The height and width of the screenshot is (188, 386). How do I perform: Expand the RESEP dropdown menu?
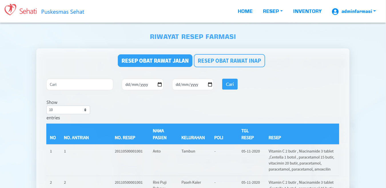tap(272, 11)
